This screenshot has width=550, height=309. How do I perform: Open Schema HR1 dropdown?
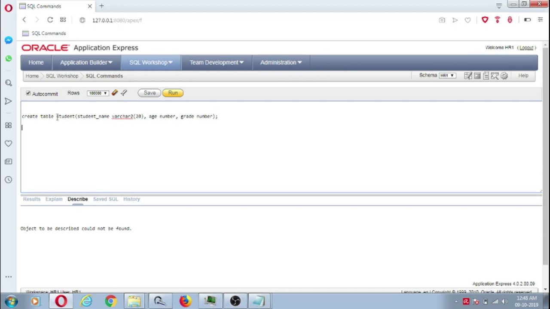click(x=447, y=76)
